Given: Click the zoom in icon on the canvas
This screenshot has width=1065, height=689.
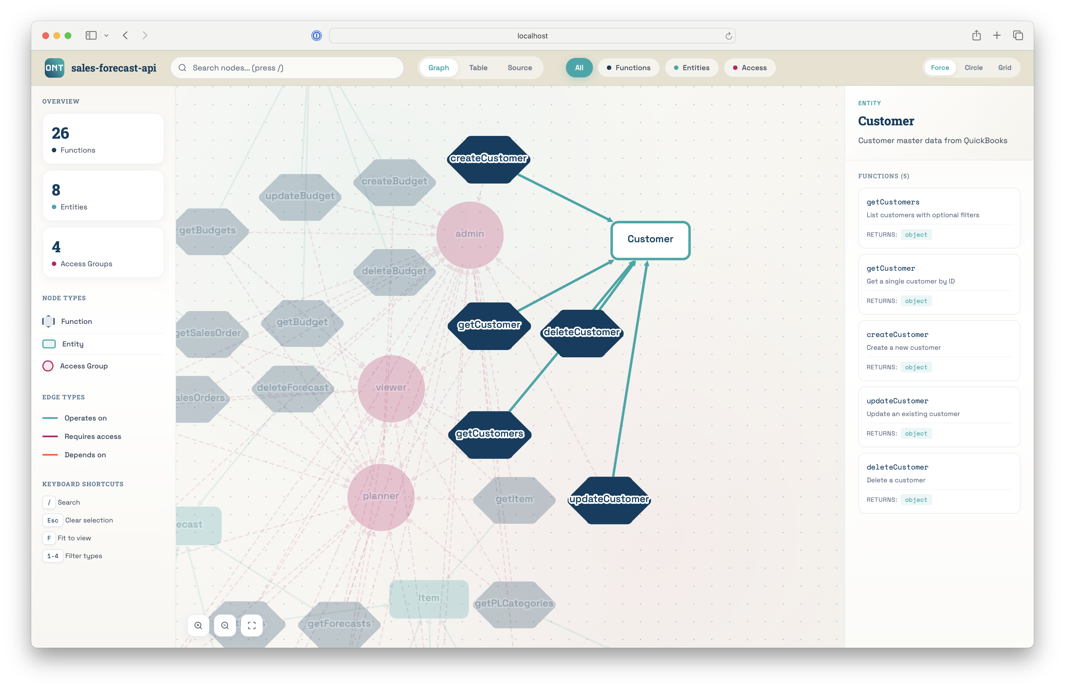Looking at the screenshot, I should (198, 626).
